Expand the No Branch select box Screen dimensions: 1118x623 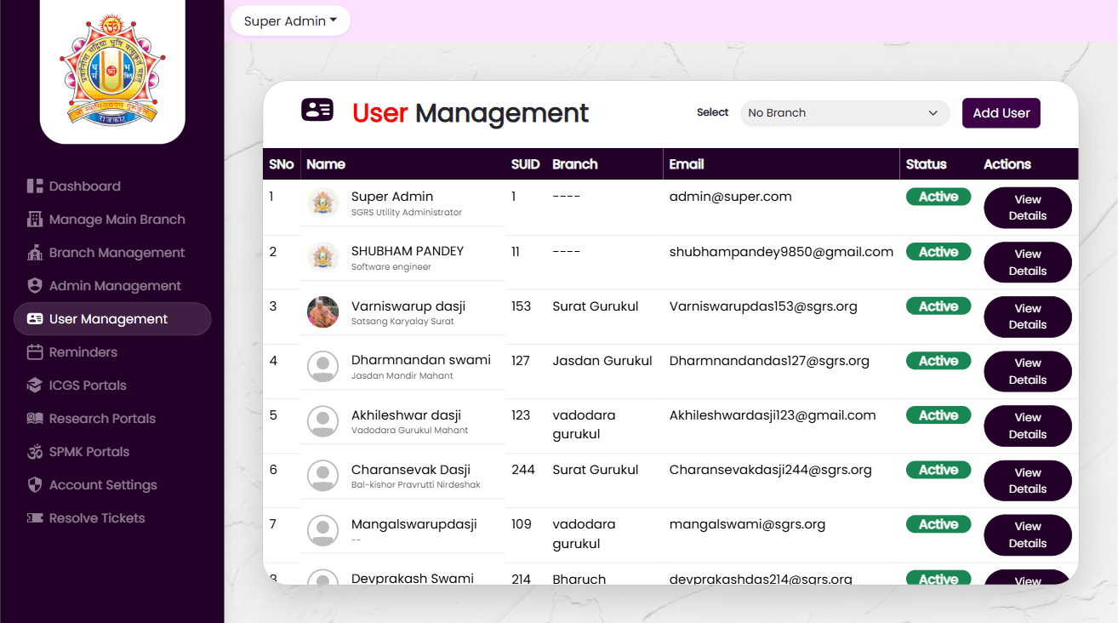pos(844,113)
